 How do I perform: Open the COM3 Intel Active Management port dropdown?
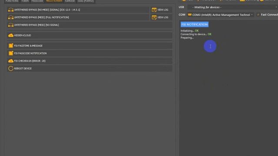[221, 15]
